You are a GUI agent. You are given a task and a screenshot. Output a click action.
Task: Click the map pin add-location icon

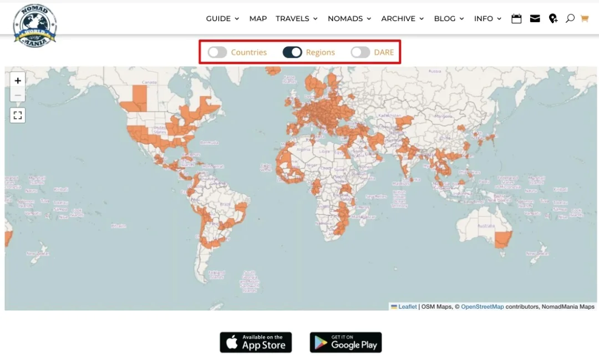tap(553, 19)
